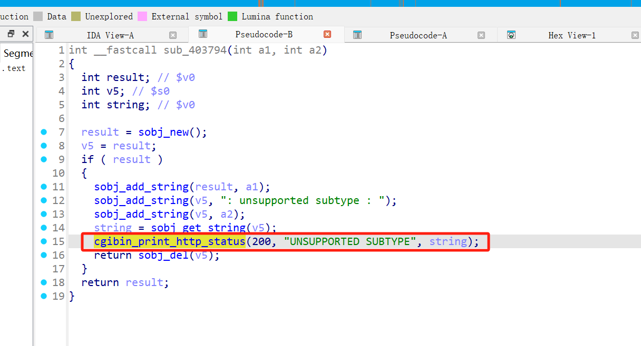
Task: Click sobj_add_string on line 13
Action: tap(142, 214)
